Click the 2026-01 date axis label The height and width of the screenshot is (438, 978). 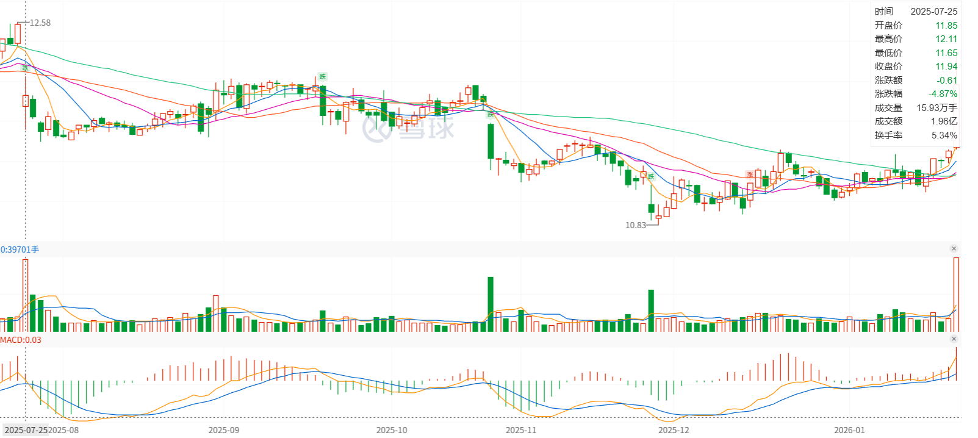(849, 430)
